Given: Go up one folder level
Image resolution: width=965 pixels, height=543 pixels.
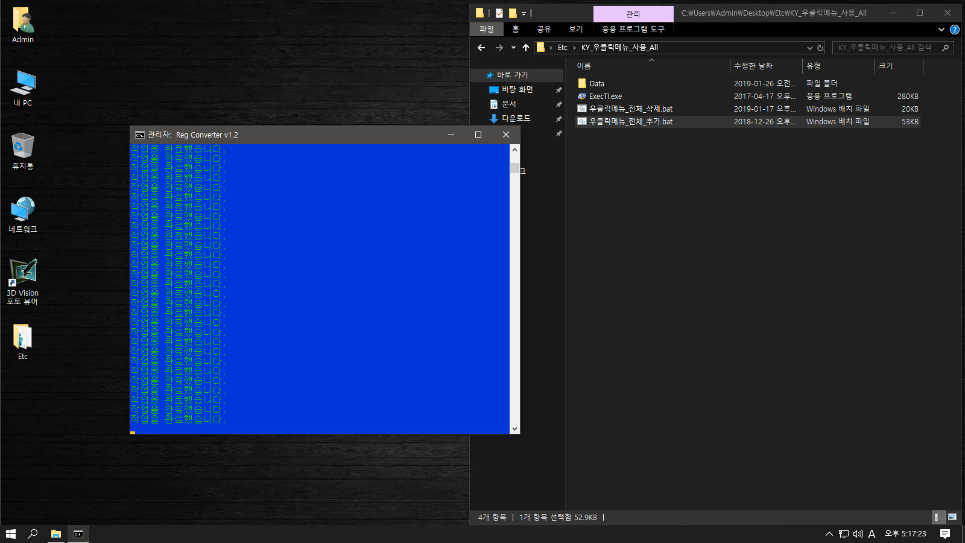Looking at the screenshot, I should pyautogui.click(x=526, y=48).
